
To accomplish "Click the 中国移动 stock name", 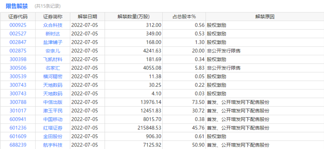I will click(x=53, y=119).
